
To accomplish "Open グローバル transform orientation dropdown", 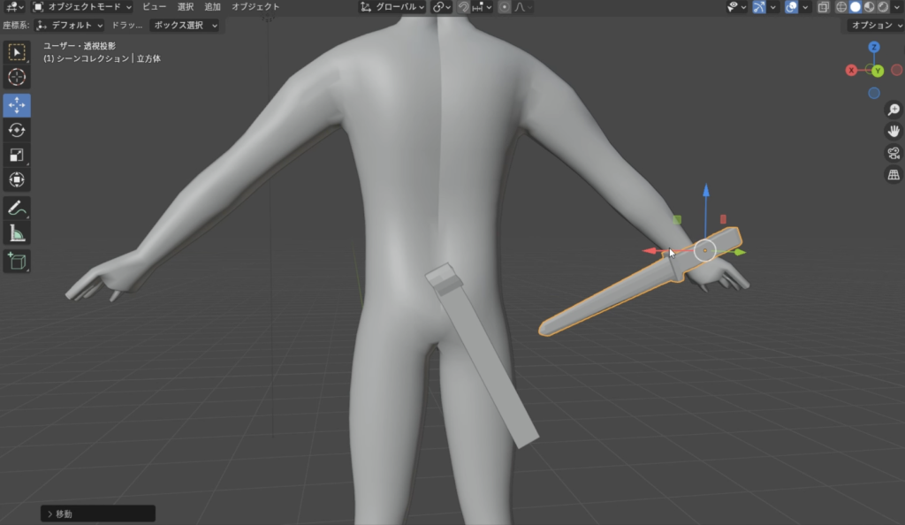I will pyautogui.click(x=392, y=7).
